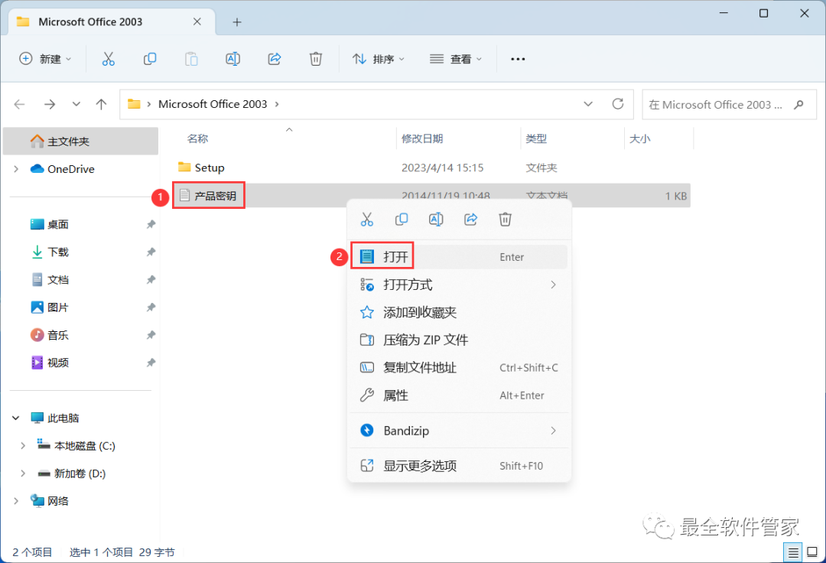
Task: Select 主文件夹 in the sidebar
Action: (80, 142)
